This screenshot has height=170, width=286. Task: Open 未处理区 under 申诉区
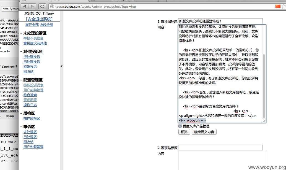point(30,132)
